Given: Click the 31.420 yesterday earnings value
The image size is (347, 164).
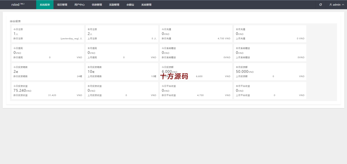Looking at the screenshot, I should [x=52, y=96].
